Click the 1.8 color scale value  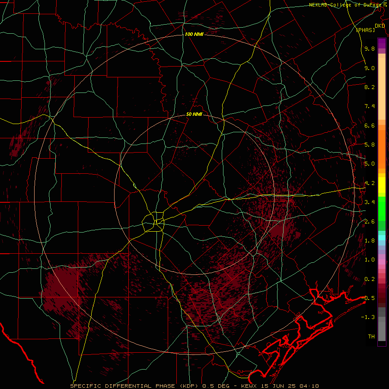[370, 241]
